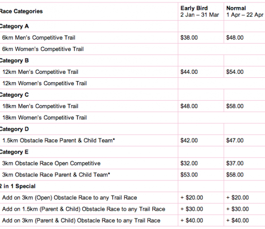Select 12km Women's Competitive Trail text
The height and width of the screenshot is (229, 265).
click(45, 83)
